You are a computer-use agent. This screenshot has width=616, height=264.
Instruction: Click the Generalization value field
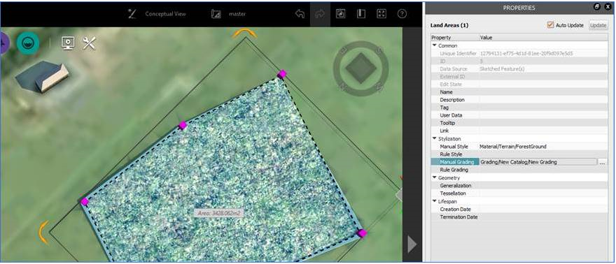pyautogui.click(x=543, y=185)
